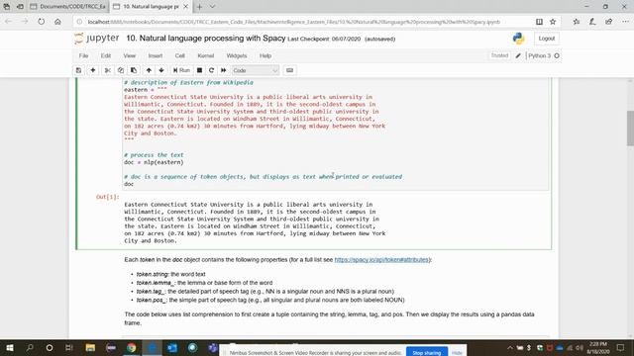Open File Explorer from the taskbar
634x356 pixels.
pyautogui.click(x=90, y=347)
